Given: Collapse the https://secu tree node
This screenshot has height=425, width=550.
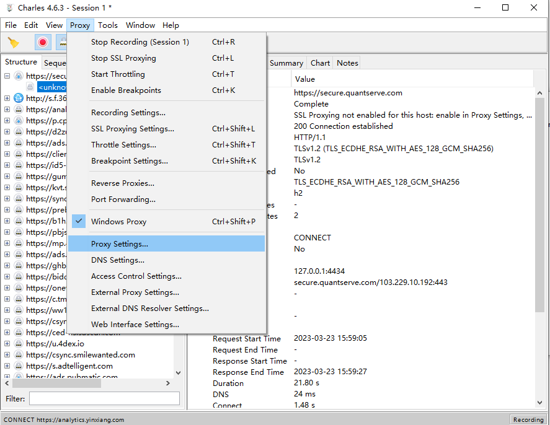Looking at the screenshot, I should pos(7,76).
